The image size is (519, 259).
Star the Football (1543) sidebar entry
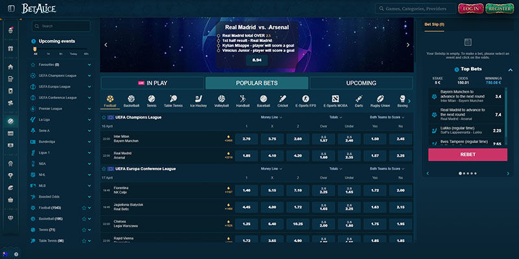click(84, 208)
